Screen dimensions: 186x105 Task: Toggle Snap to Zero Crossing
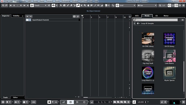pyautogui.click(x=113, y=5)
